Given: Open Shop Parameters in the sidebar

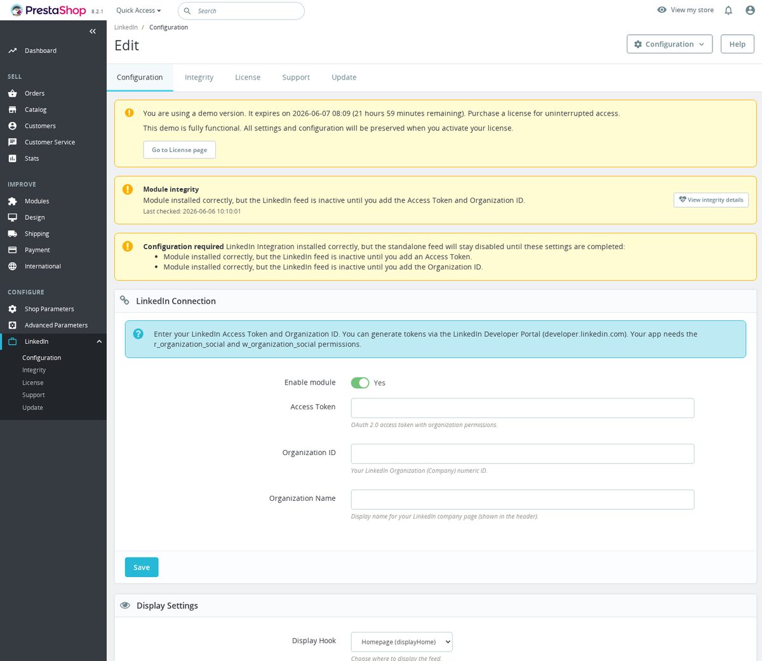Looking at the screenshot, I should coord(49,309).
